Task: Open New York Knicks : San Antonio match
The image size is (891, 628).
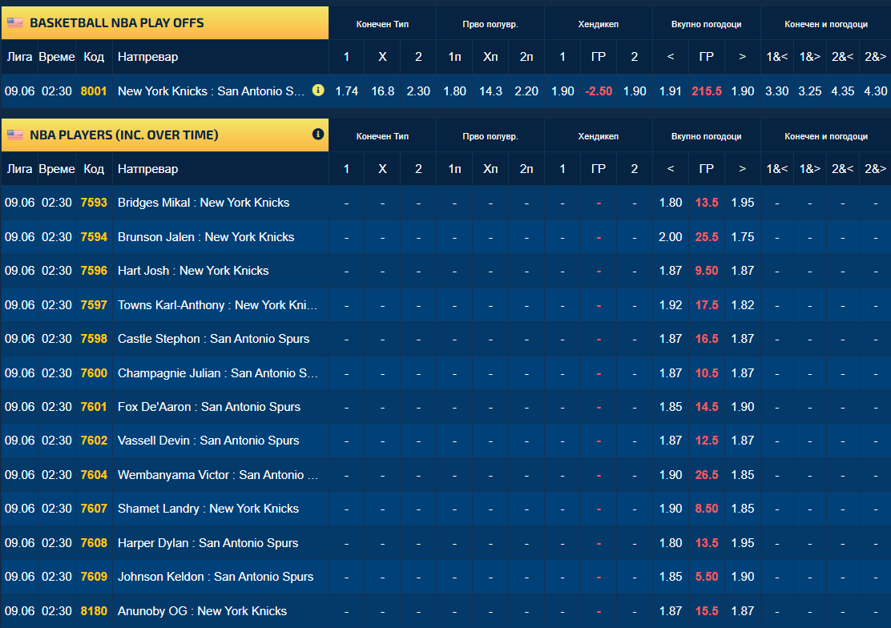Action: (211, 91)
